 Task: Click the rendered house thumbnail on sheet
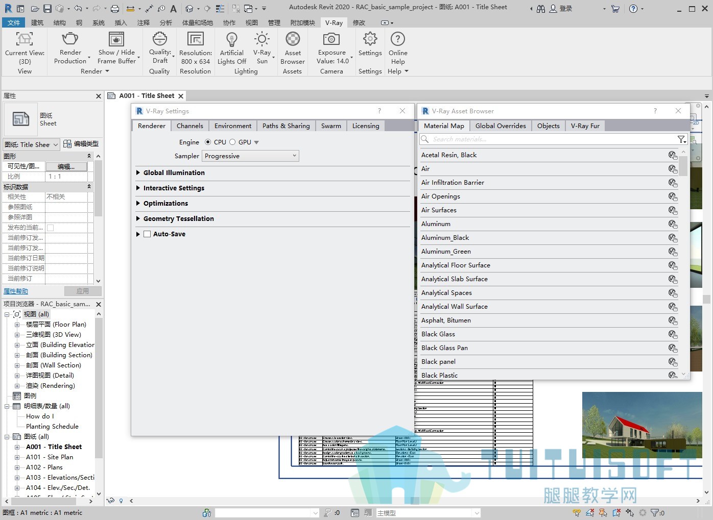(x=641, y=425)
